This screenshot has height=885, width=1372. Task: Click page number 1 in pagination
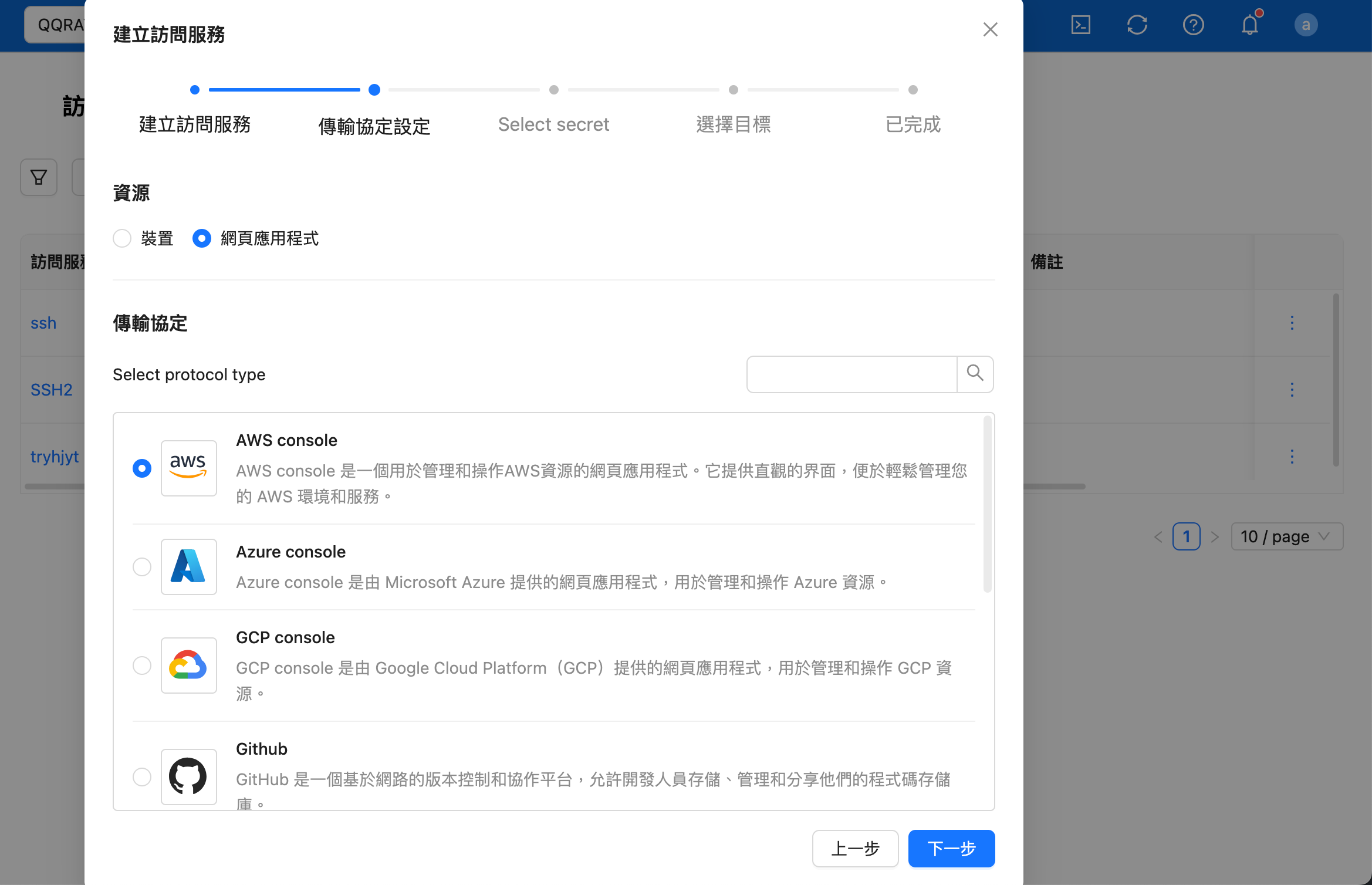(1187, 536)
